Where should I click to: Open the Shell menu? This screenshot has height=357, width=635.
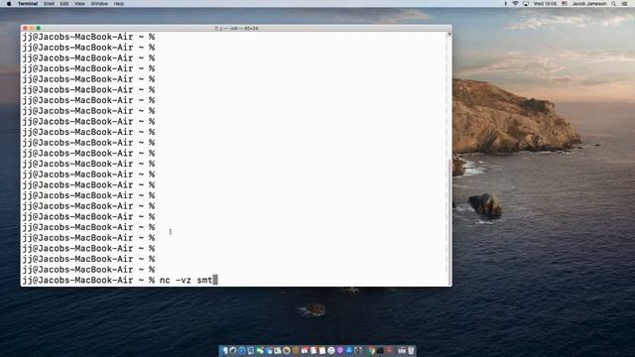(49, 4)
